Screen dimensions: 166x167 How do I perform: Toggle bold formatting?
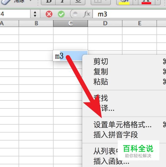tap(49, 2)
